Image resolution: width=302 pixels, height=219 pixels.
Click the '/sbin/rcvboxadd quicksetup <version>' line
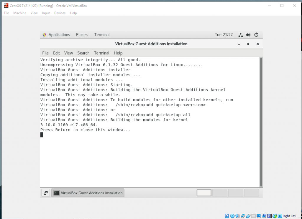click(160, 105)
